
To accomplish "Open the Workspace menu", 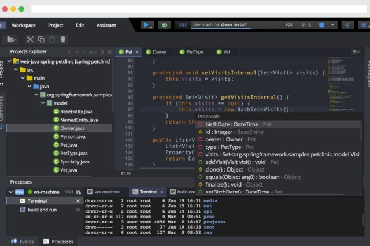I will 24,25.
